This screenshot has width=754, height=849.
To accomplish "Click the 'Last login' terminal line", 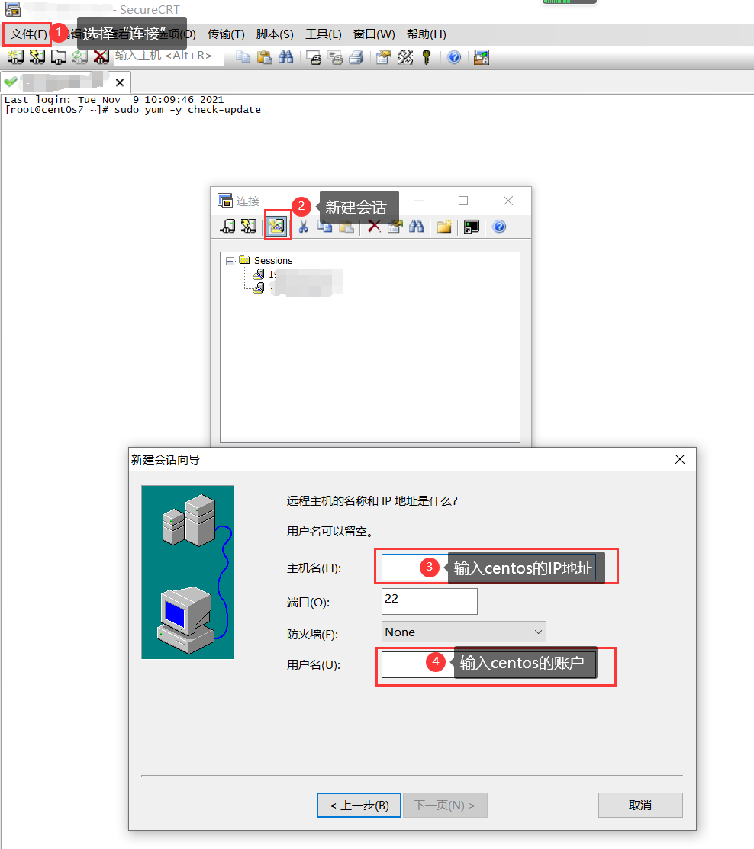I will (114, 100).
